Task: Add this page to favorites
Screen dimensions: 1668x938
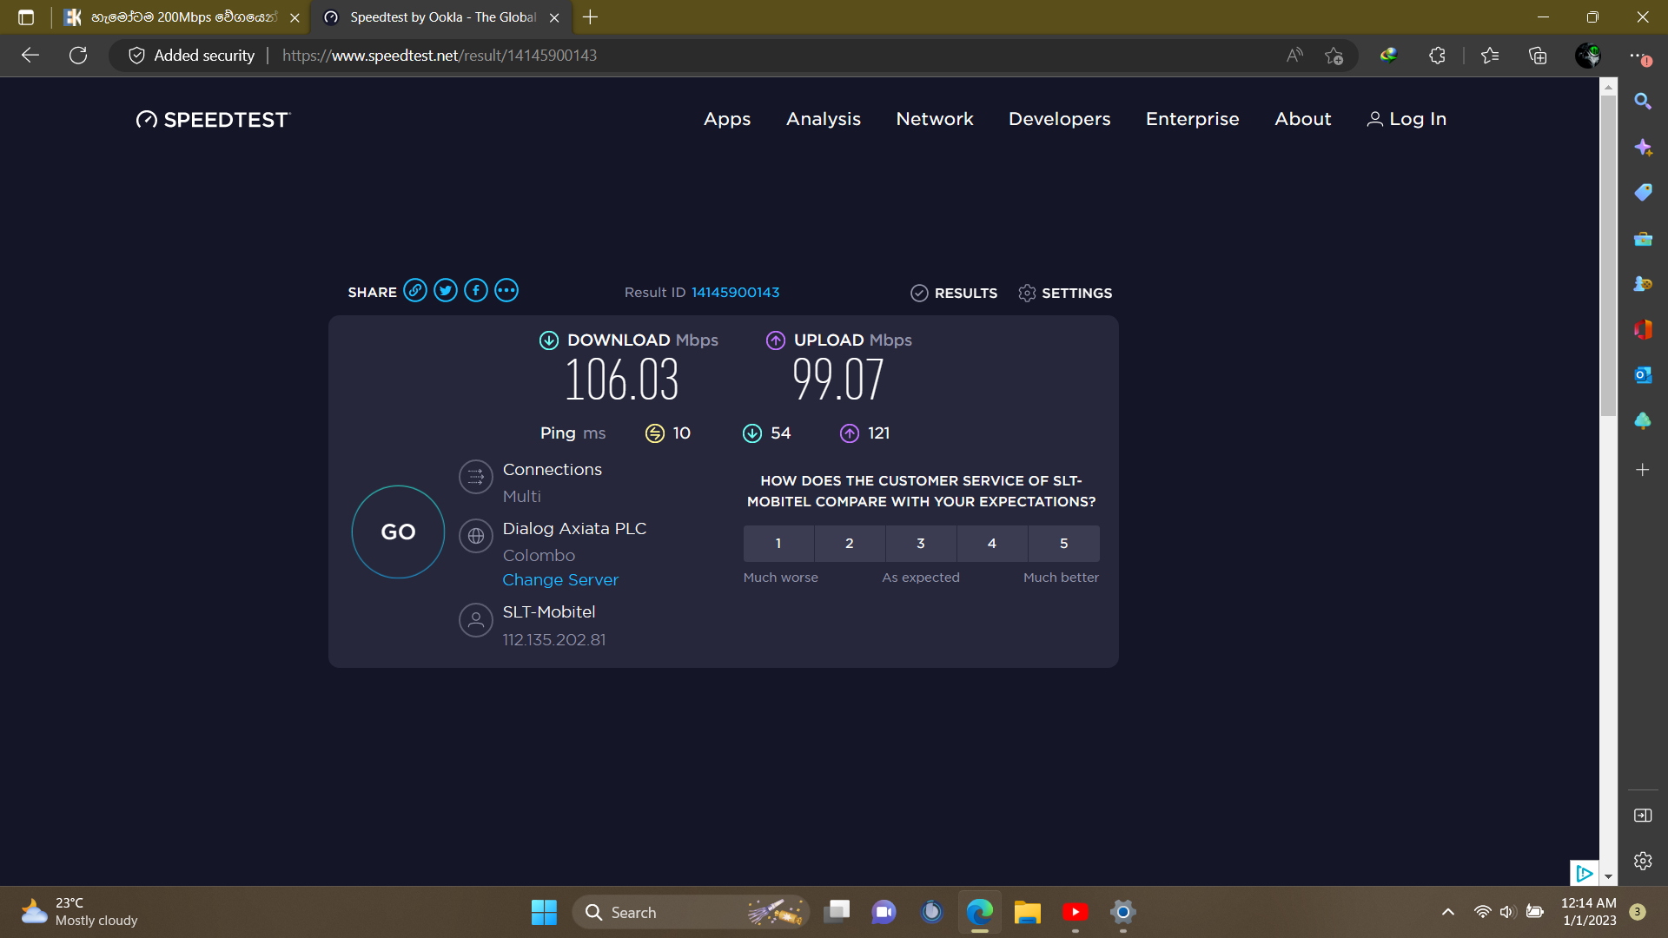Action: click(1334, 56)
